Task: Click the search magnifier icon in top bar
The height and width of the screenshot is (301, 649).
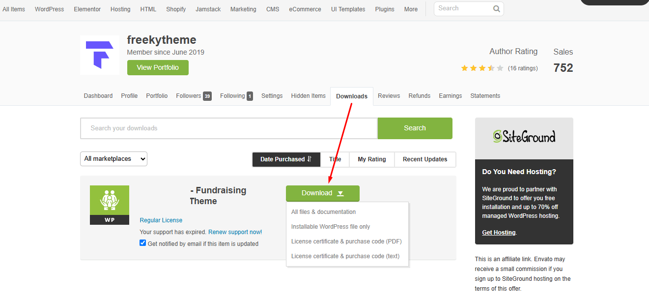Action: 496,9
